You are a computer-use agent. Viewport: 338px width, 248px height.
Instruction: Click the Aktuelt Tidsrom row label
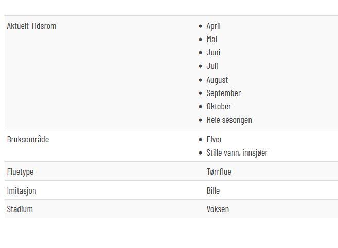point(31,26)
